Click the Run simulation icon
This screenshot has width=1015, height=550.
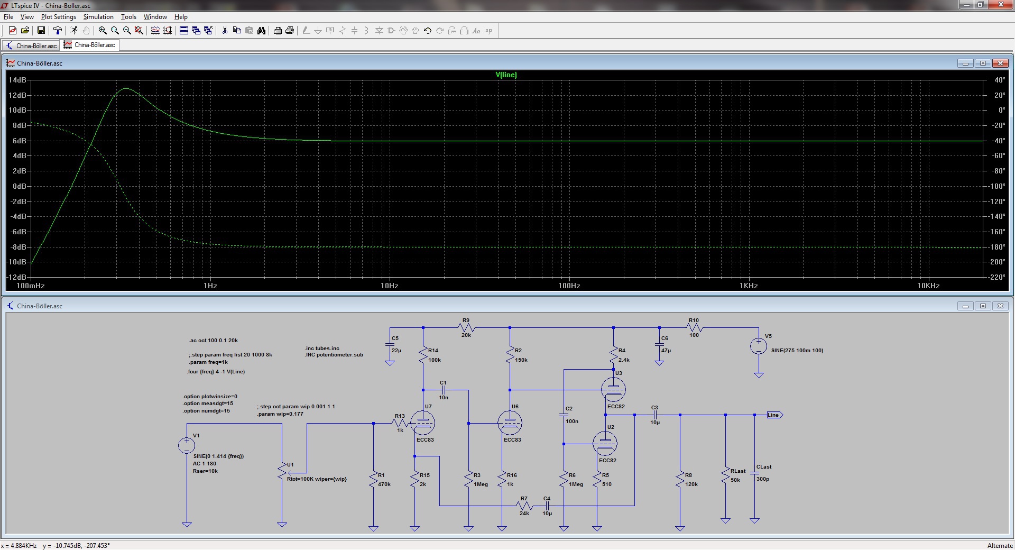click(73, 31)
